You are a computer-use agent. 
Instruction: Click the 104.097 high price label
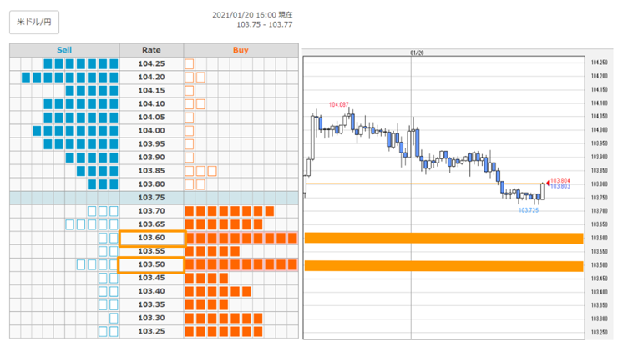pyautogui.click(x=338, y=105)
